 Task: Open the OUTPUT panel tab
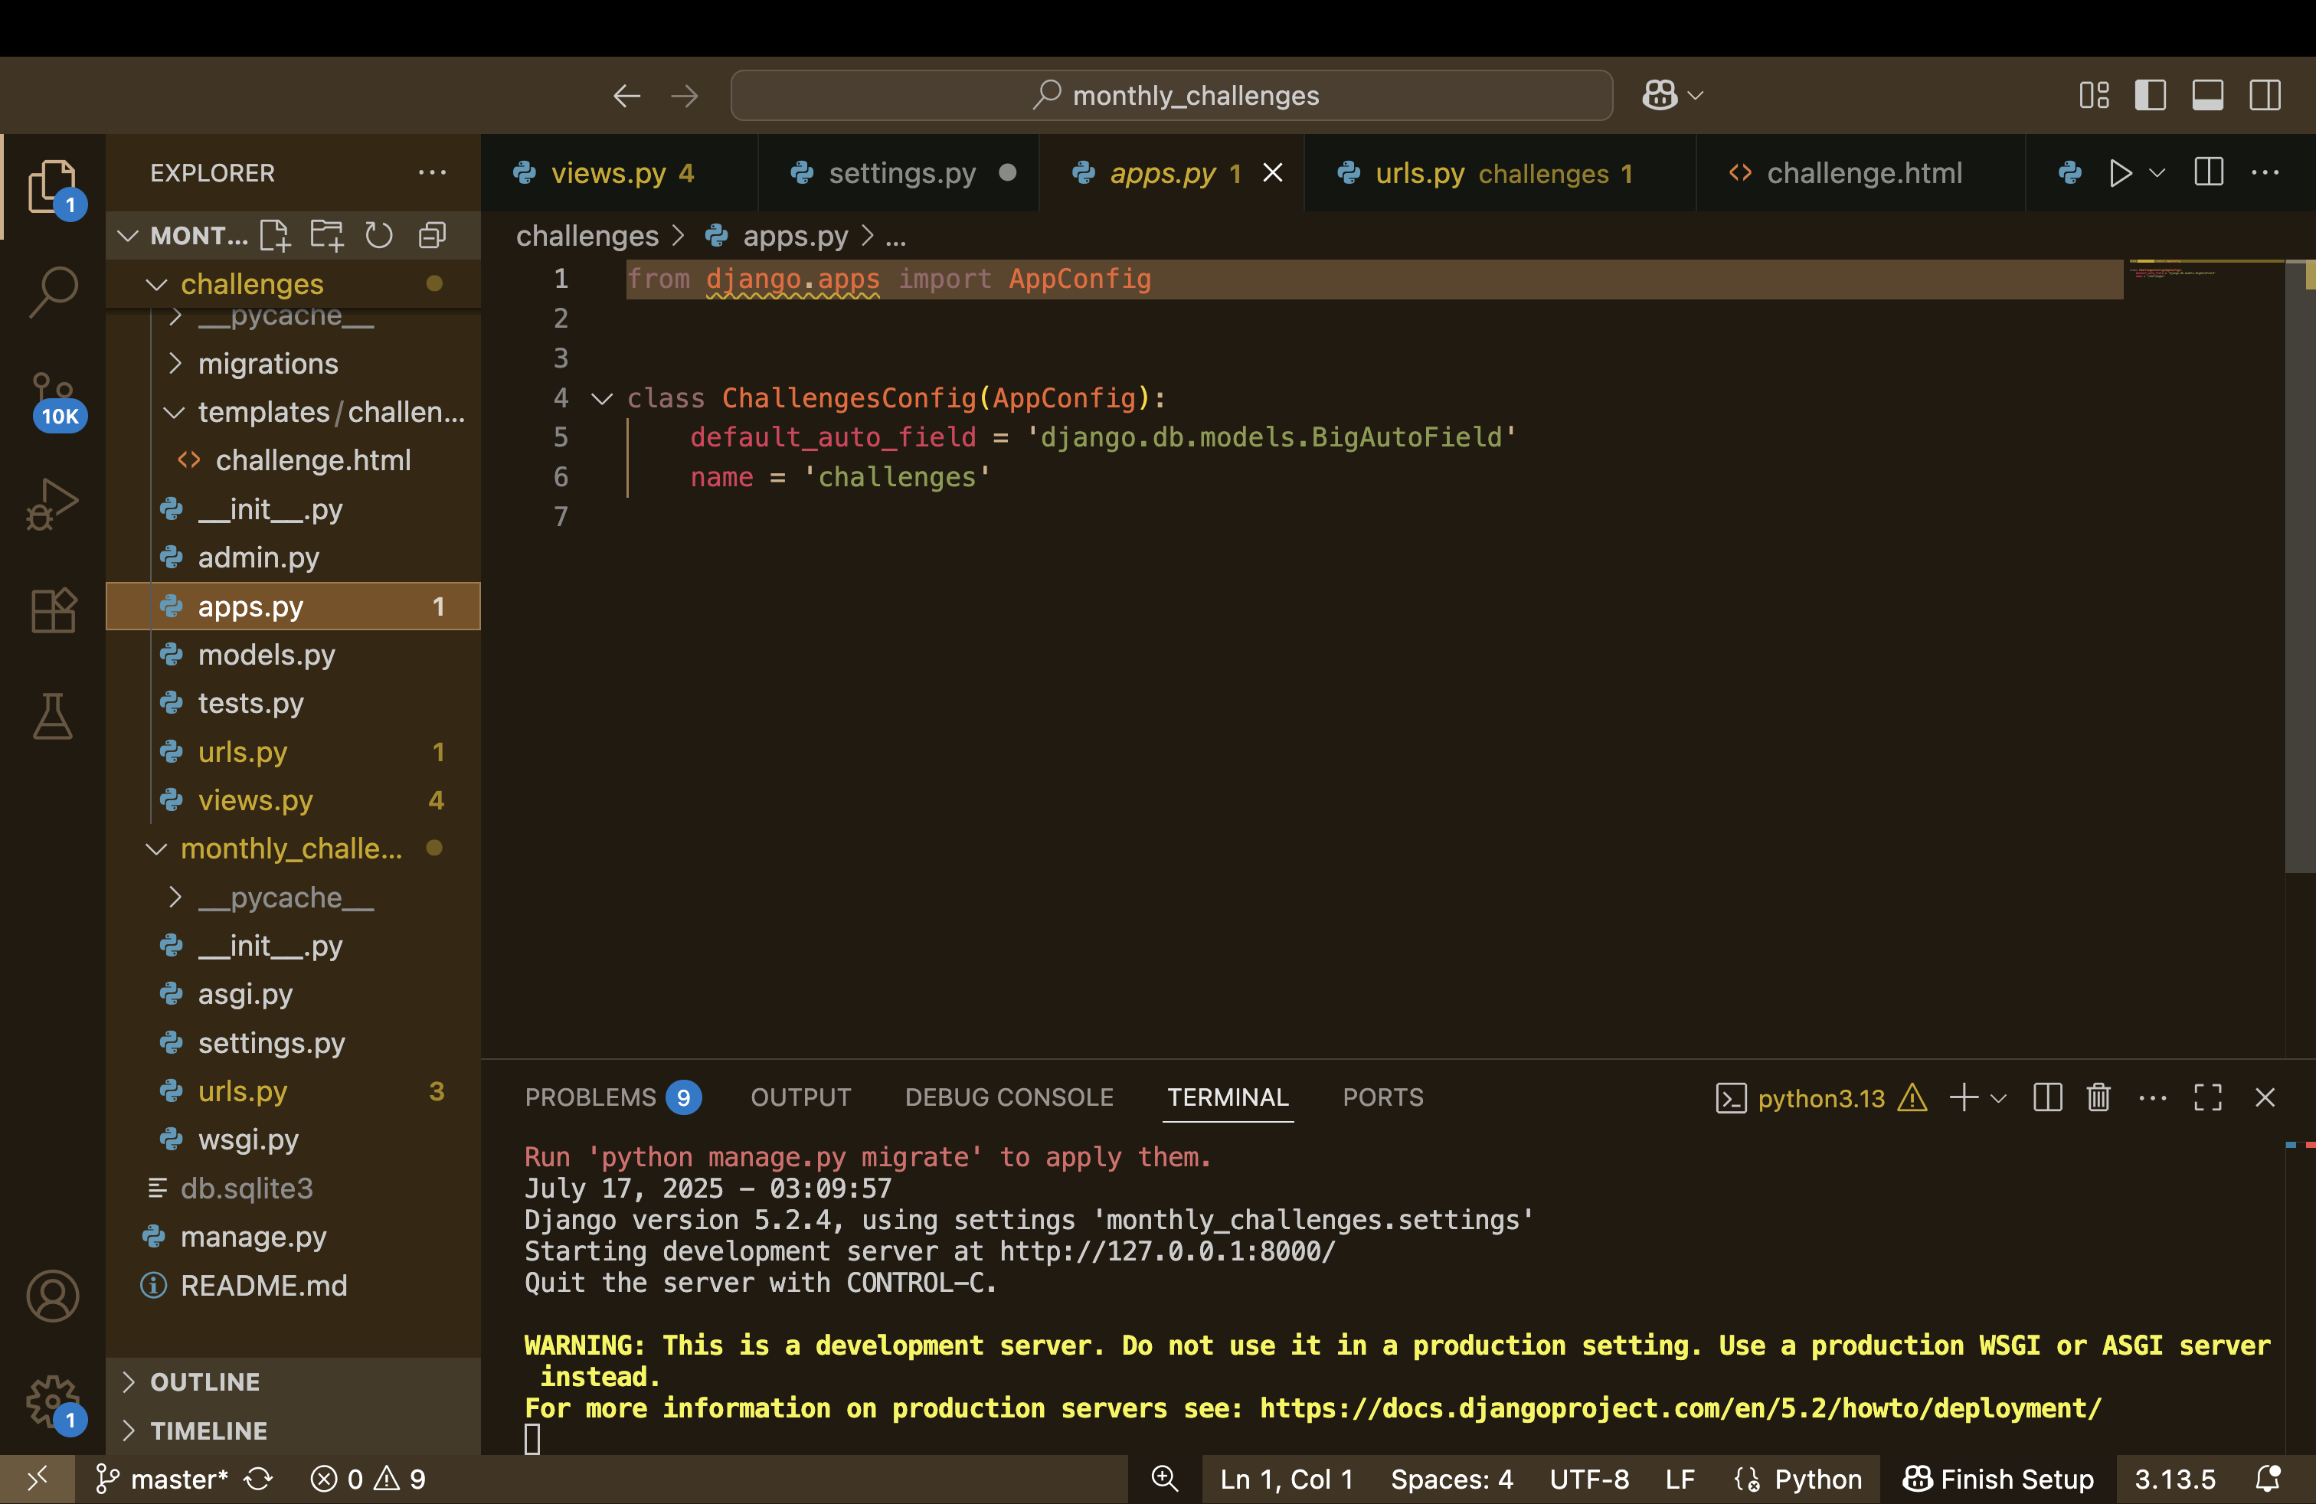click(x=801, y=1097)
